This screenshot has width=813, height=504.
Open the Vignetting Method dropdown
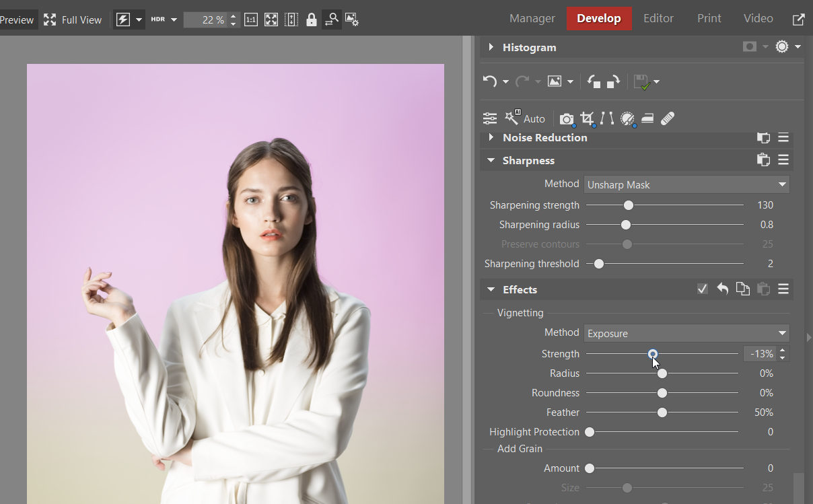pos(686,333)
